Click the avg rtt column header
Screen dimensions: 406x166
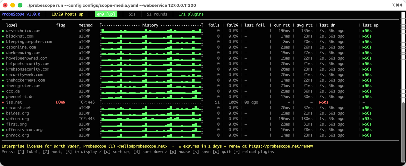[x=304, y=25]
